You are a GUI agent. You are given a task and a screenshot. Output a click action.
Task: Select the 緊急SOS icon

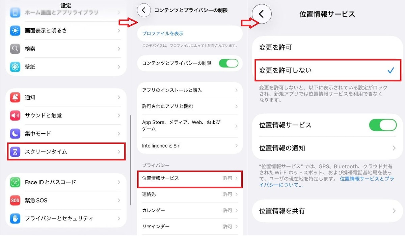coord(15,200)
